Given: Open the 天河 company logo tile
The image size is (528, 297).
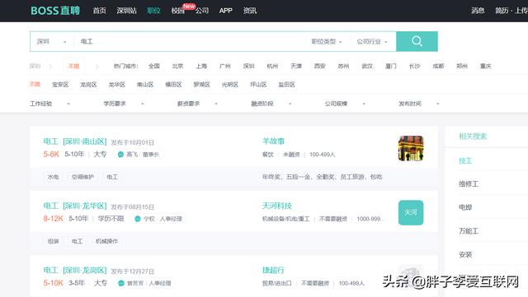Looking at the screenshot, I should point(411,212).
